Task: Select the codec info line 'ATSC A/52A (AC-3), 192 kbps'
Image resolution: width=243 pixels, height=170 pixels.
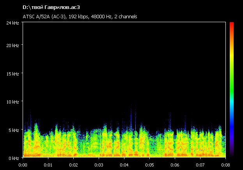Action: pos(55,17)
